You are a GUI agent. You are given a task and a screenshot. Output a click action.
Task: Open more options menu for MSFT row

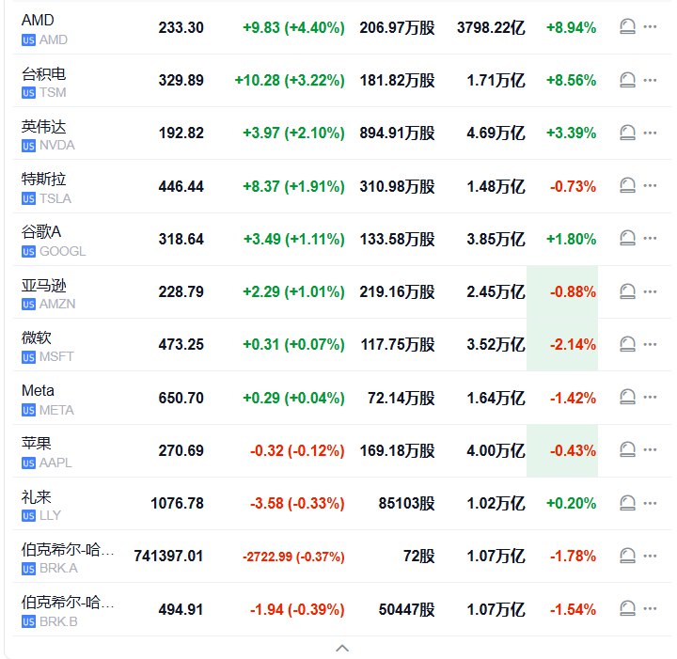650,344
